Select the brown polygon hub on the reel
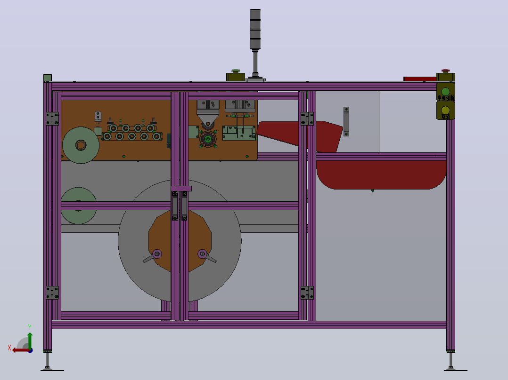508x380 pixels. coord(180,241)
